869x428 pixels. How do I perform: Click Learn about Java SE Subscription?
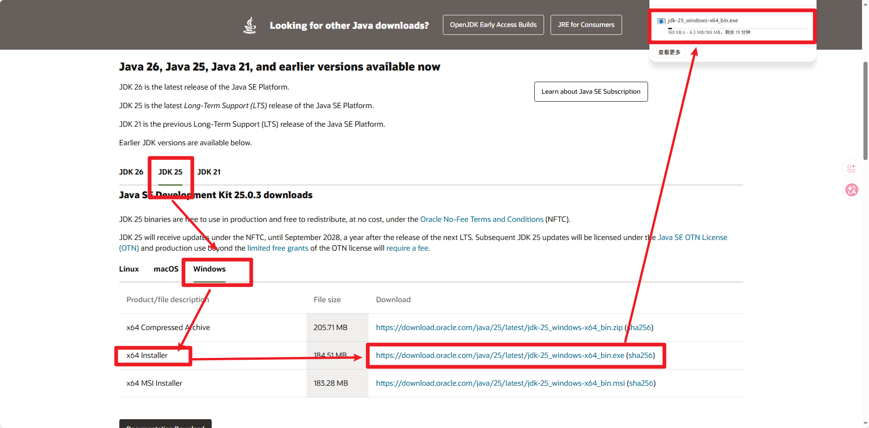pyautogui.click(x=591, y=91)
